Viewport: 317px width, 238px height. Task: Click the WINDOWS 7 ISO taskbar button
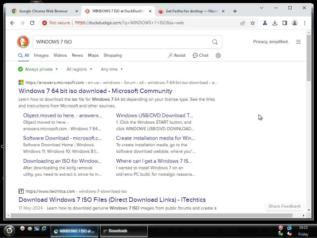74,231
